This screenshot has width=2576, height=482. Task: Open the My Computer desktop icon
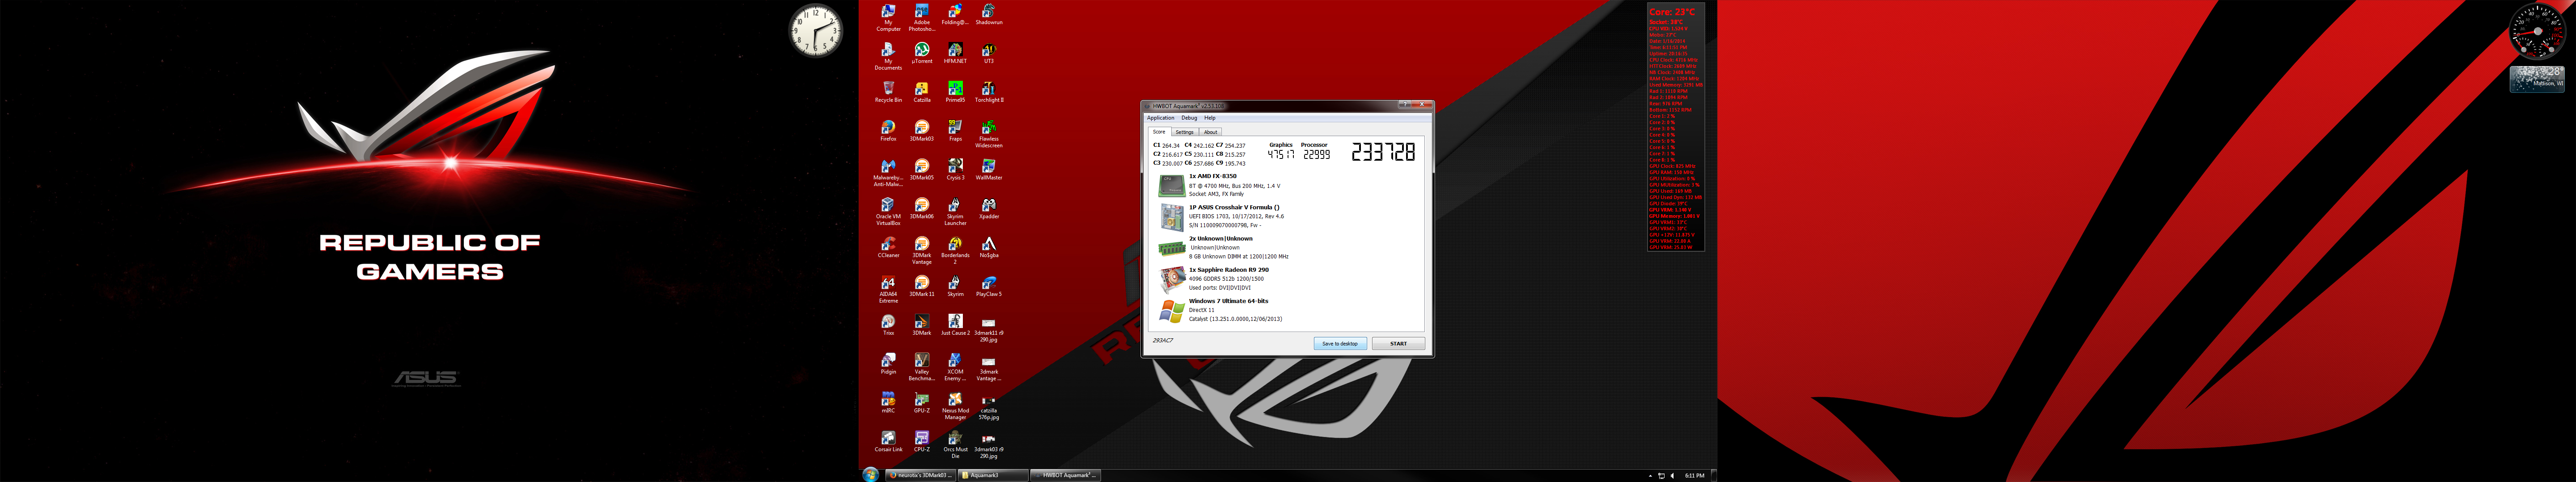pyautogui.click(x=888, y=18)
